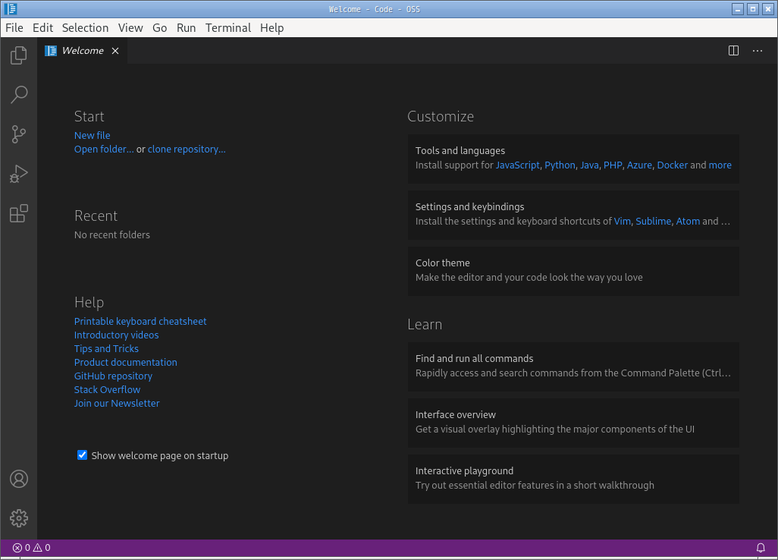Image resolution: width=778 pixels, height=560 pixels.
Task: Open Printable keyboard cheatsheet link
Action: point(140,321)
